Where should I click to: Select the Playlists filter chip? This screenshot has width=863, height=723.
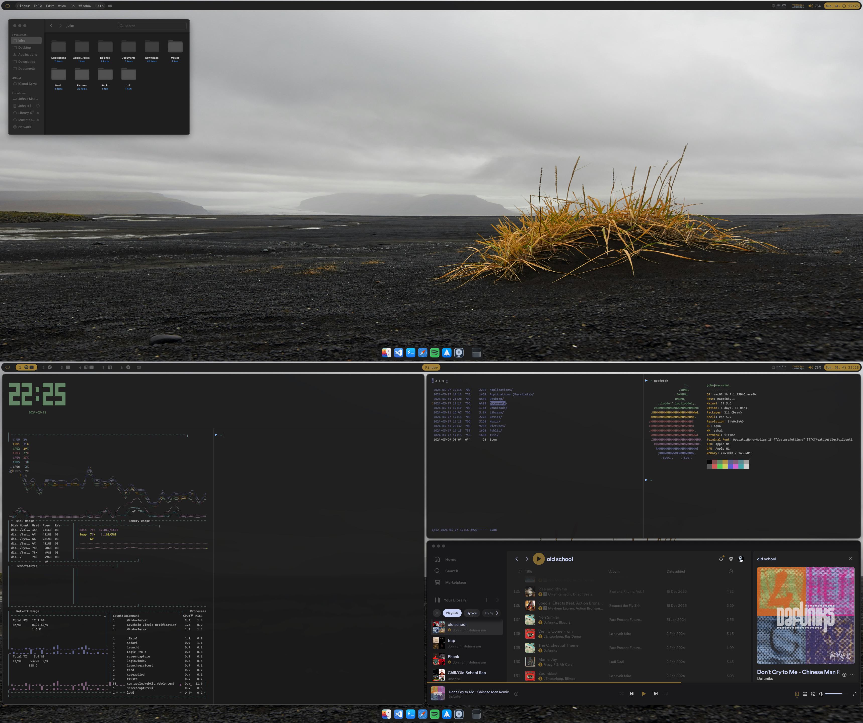click(452, 613)
